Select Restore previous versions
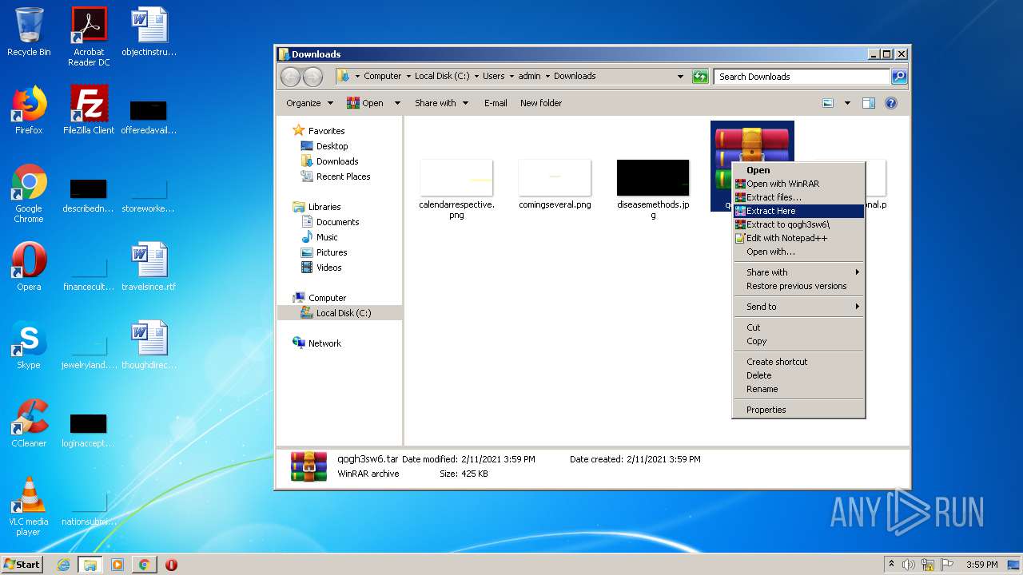The height and width of the screenshot is (575, 1023). (798, 286)
